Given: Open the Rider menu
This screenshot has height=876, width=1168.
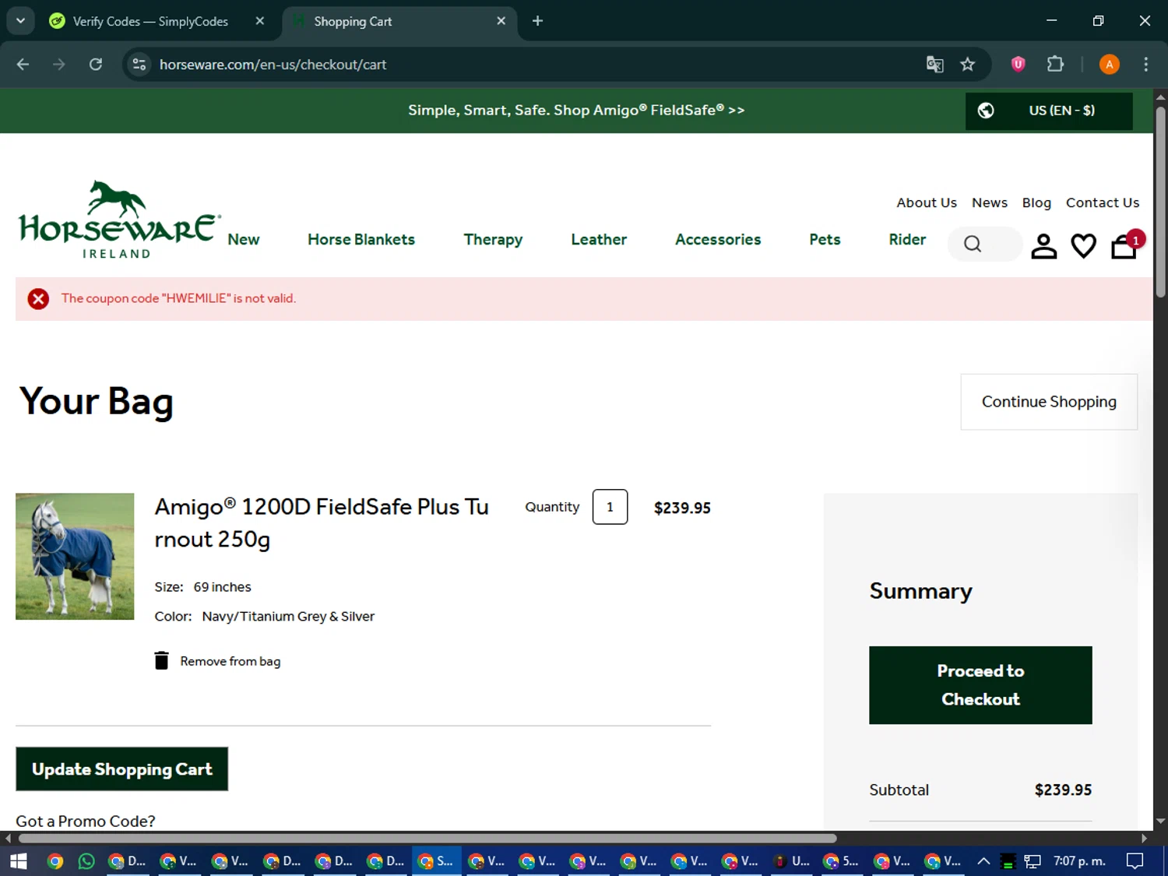Looking at the screenshot, I should [x=907, y=240].
